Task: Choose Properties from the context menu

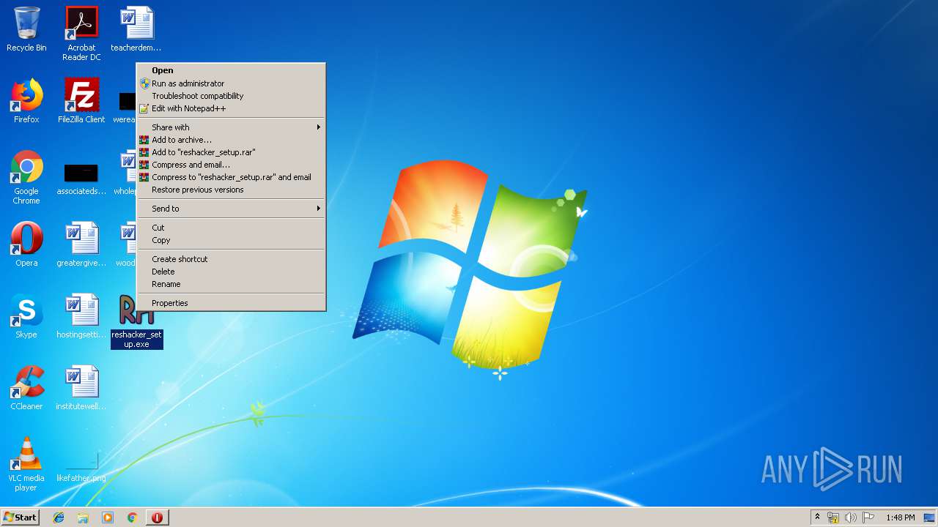Action: coord(231,303)
